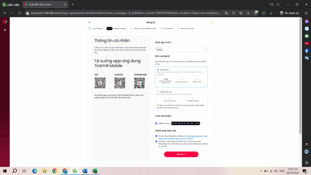Screen dimensions: 311x175
Task: Open the browser main menu icon
Action: tap(306, 13)
